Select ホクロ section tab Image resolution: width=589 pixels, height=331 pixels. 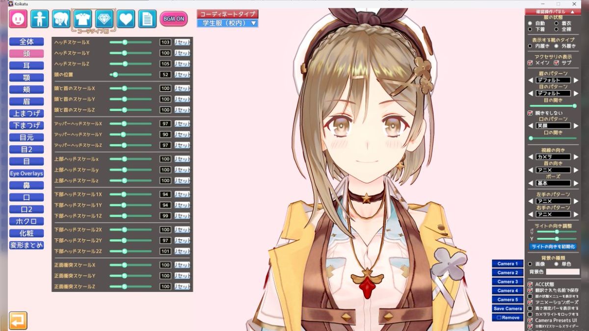pyautogui.click(x=27, y=221)
